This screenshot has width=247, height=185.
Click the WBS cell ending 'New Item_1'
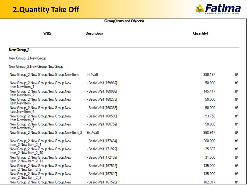(40, 85)
